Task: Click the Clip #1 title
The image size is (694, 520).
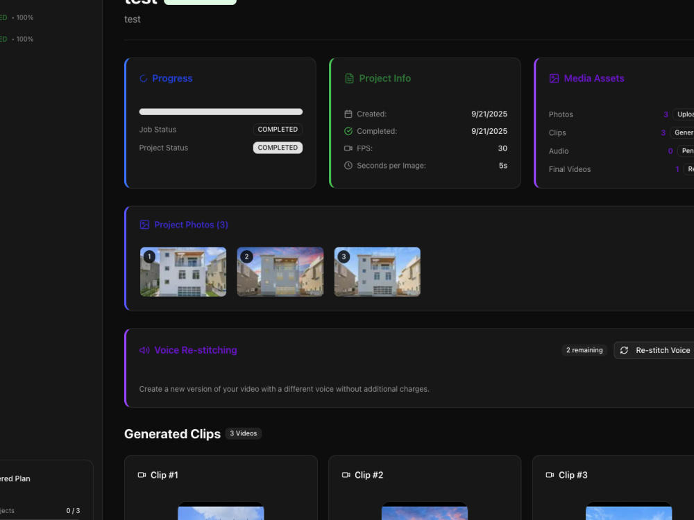Action: click(x=164, y=475)
